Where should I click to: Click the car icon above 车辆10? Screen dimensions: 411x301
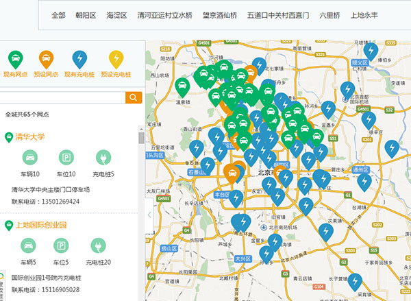(30, 158)
